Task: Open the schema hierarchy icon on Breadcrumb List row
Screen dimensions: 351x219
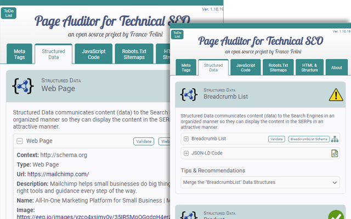Action: tap(335, 139)
